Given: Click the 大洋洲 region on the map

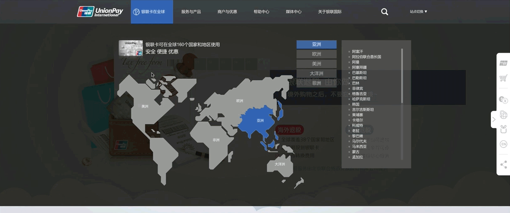Looking at the screenshot, I should tap(279, 164).
